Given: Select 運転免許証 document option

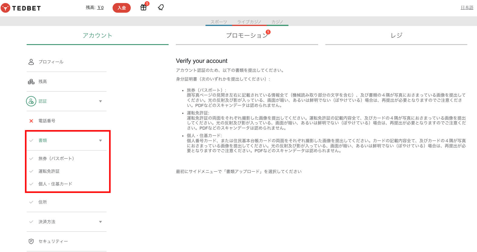Looking at the screenshot, I should click(49, 171).
